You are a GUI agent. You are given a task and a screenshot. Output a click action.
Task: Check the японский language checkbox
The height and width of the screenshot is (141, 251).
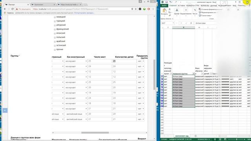pyautogui.click(x=55, y=33)
